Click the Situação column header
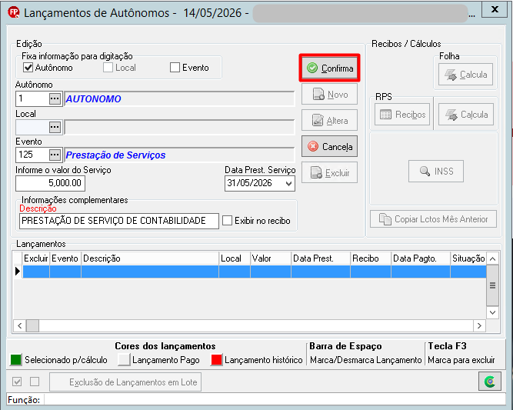This screenshot has height=410, width=513. [x=468, y=258]
